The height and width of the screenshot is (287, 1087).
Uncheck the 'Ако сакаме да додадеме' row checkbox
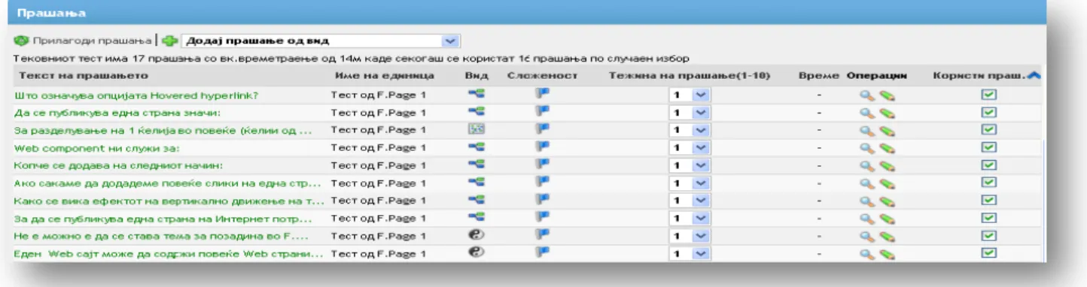click(988, 183)
